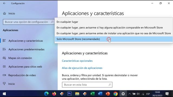Open Word from taskbar
Viewport: 173px width, 97px height.
pyautogui.click(x=100, y=94)
